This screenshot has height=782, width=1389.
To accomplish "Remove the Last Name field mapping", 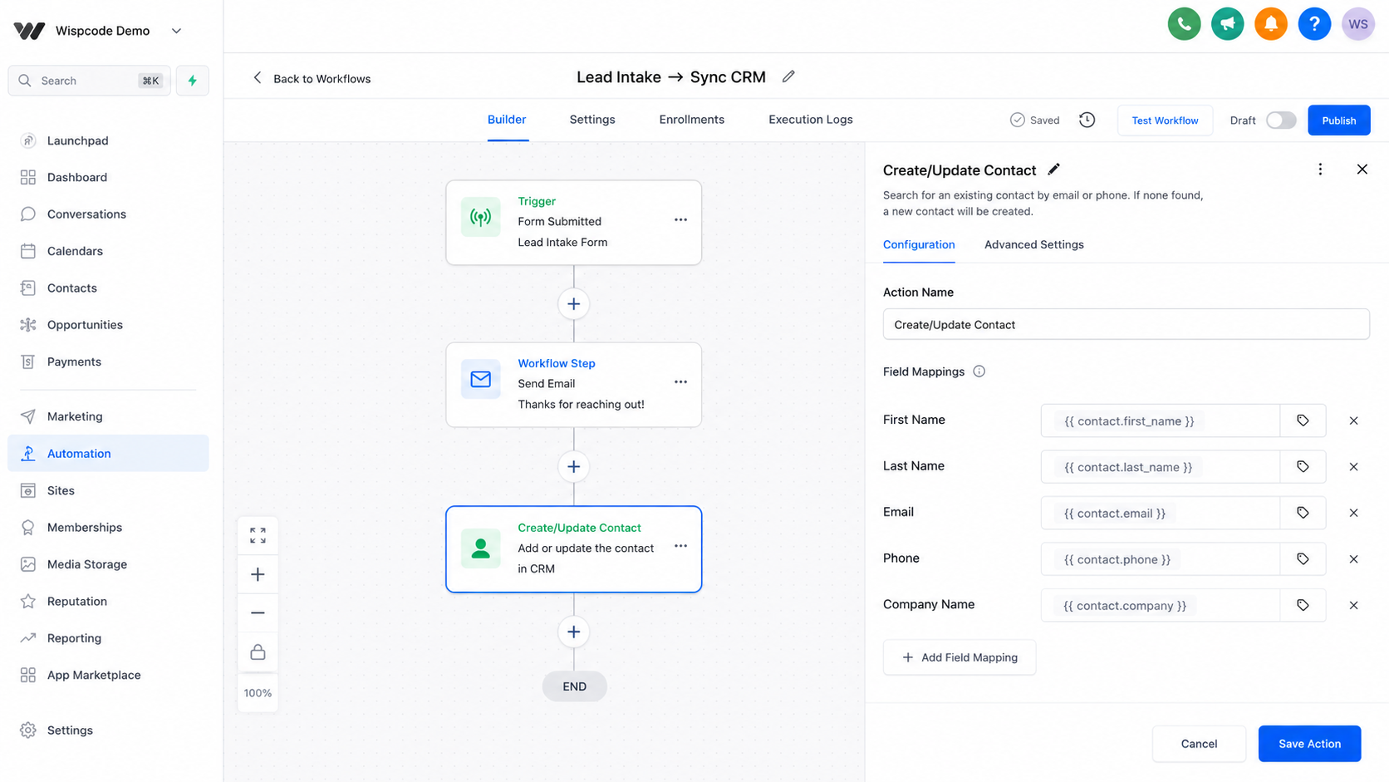I will (1353, 467).
